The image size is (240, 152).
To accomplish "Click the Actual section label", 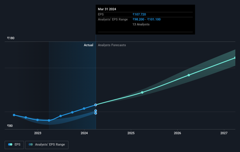I will (89, 45).
